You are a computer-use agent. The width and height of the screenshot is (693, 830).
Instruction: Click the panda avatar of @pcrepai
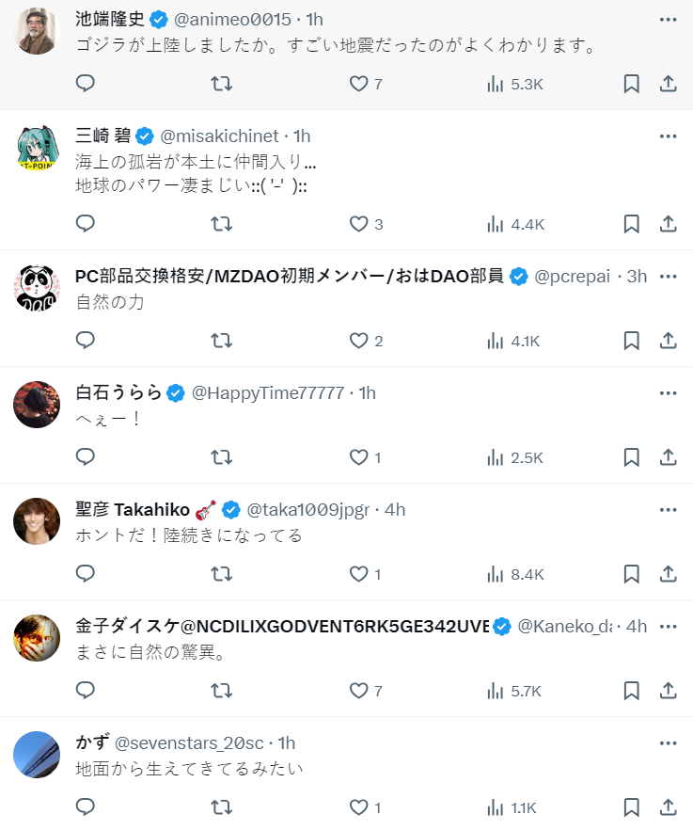tap(38, 288)
